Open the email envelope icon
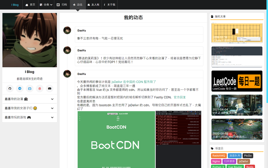Screen dimensions: 268x168 pyautogui.click(x=50, y=89)
